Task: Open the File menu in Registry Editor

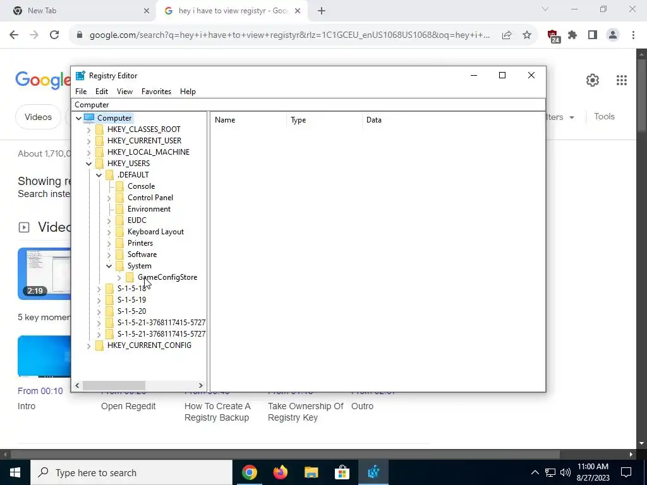Action: (81, 92)
